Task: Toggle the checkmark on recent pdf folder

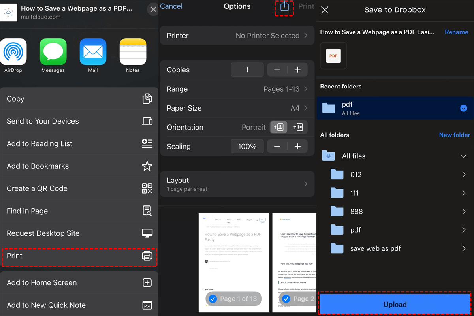Action: pyautogui.click(x=464, y=108)
